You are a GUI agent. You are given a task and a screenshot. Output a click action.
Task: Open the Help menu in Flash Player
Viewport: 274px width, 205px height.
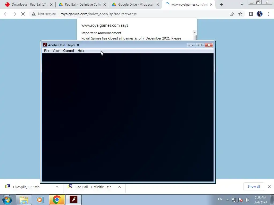pos(81,51)
